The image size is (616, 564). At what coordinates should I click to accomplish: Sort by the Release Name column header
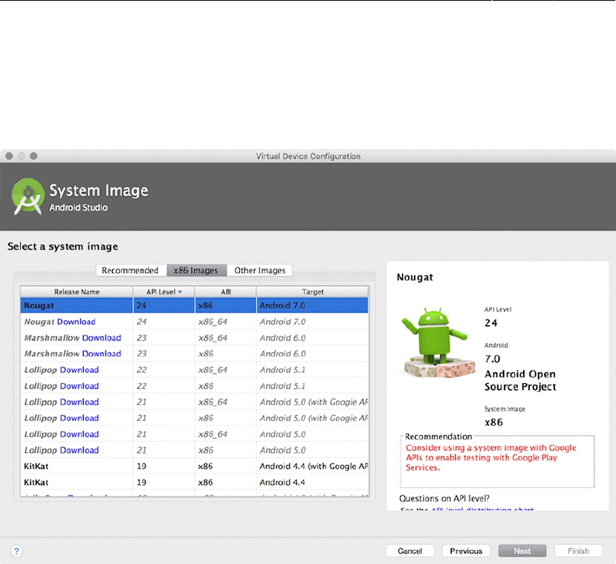tap(77, 292)
